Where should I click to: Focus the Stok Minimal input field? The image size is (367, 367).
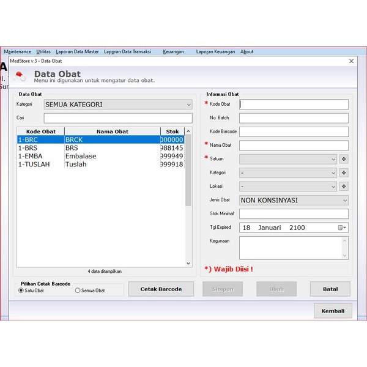click(294, 213)
